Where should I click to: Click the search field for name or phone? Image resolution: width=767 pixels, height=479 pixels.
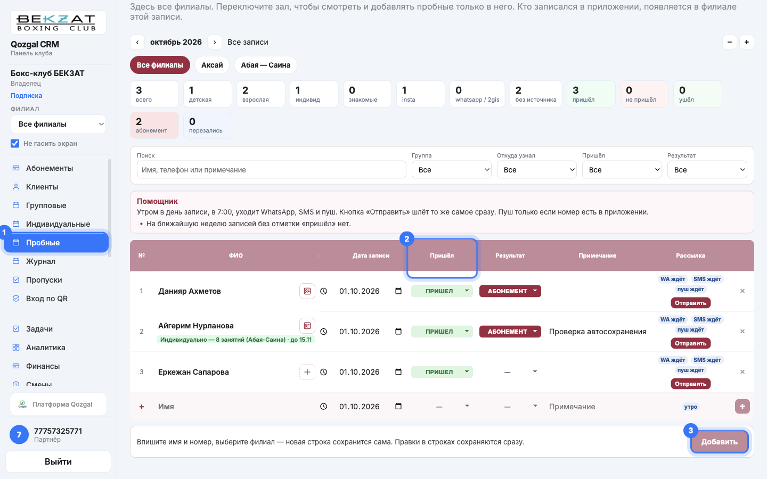click(x=272, y=170)
